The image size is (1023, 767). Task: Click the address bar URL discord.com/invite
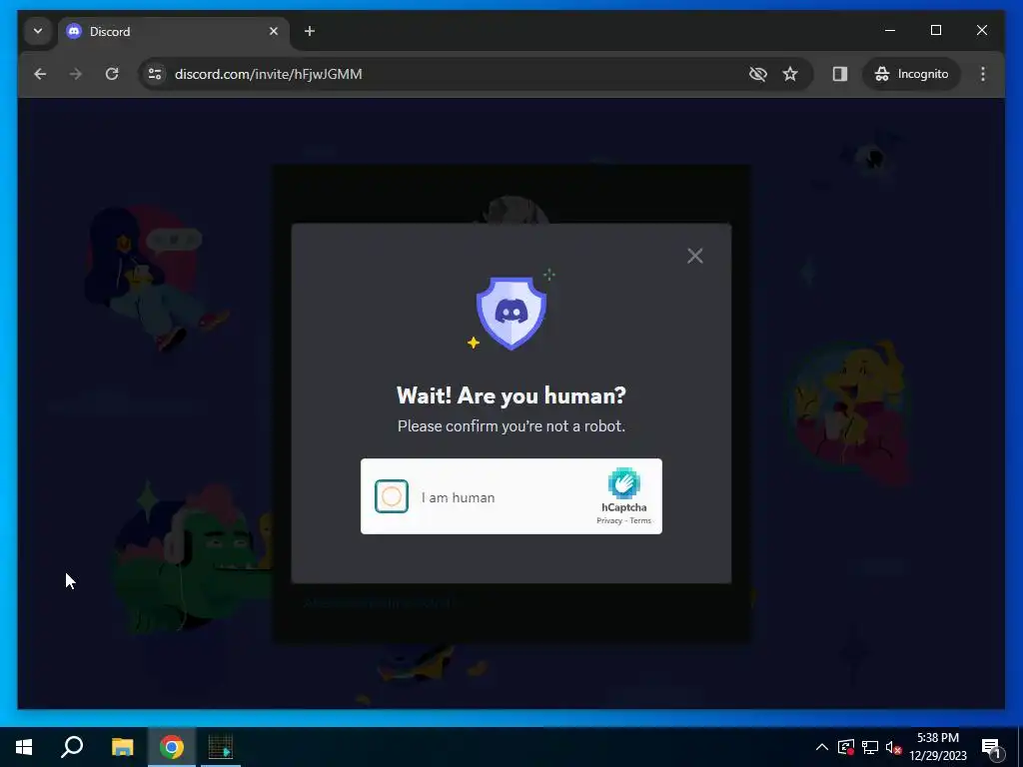click(268, 74)
